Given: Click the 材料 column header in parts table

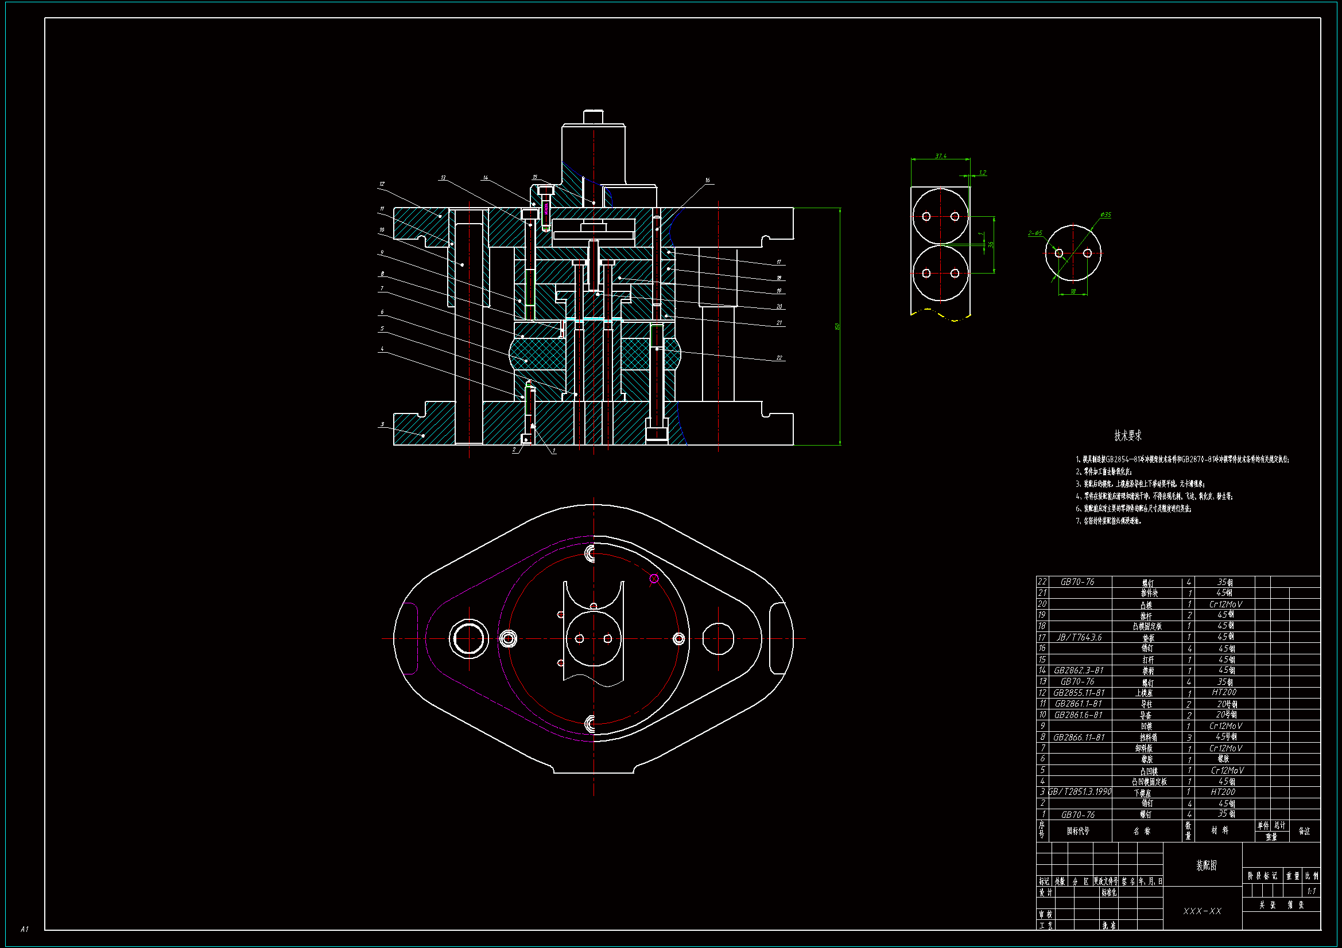Looking at the screenshot, I should (x=1220, y=830).
